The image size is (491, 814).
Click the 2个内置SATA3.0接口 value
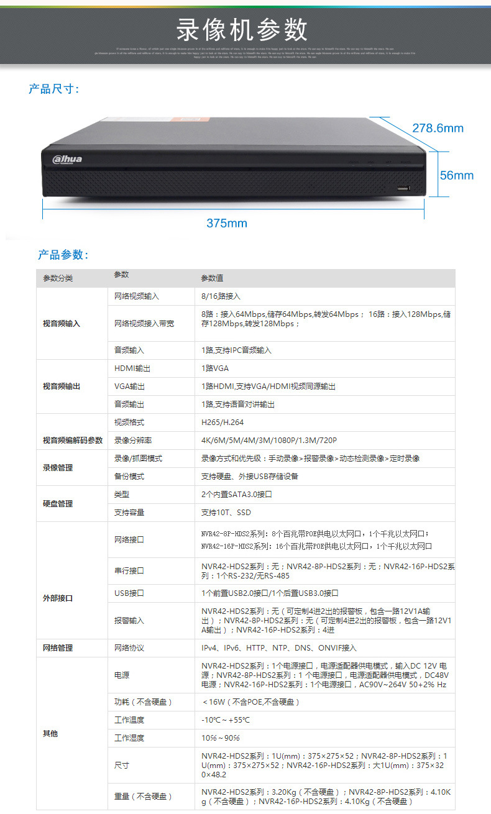[237, 495]
